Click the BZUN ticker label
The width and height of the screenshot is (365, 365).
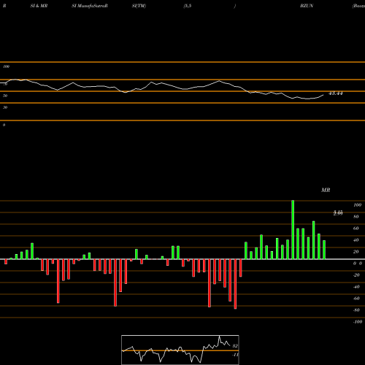tap(307, 6)
